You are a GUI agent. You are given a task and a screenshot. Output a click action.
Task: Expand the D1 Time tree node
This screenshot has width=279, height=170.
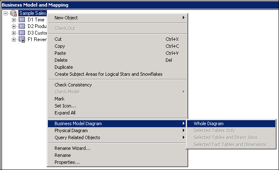click(x=14, y=20)
